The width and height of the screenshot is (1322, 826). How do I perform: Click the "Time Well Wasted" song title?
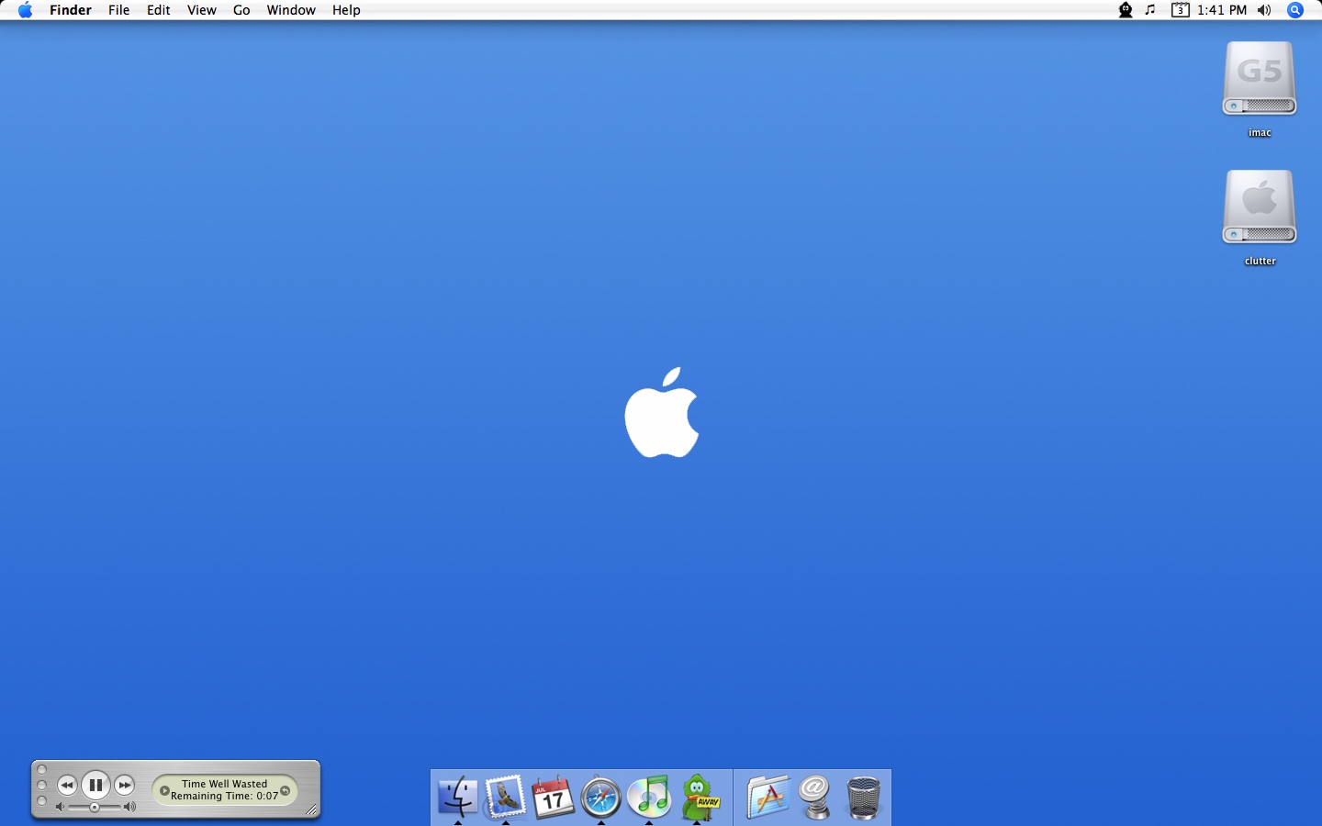point(224,784)
